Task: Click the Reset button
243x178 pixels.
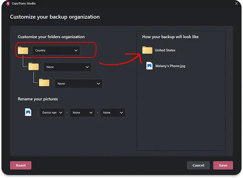Action: 21,165
